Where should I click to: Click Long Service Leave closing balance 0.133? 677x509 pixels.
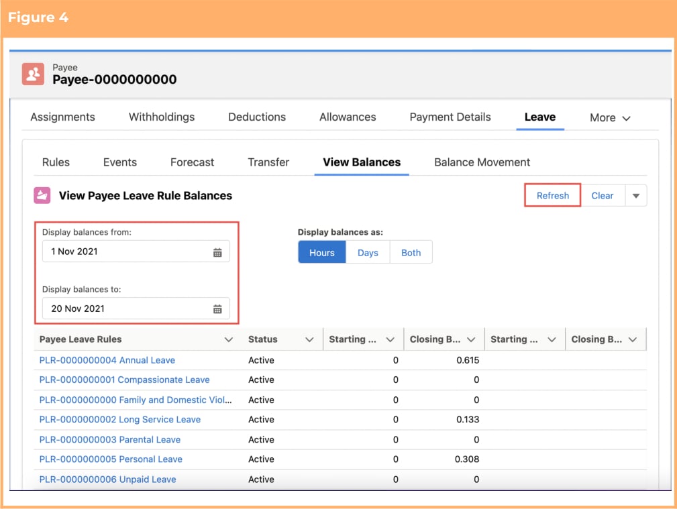click(x=468, y=420)
